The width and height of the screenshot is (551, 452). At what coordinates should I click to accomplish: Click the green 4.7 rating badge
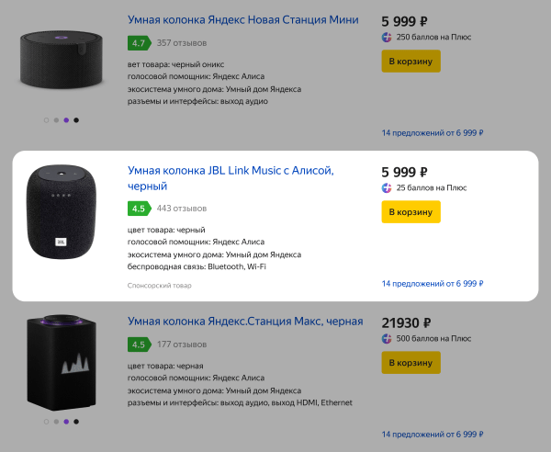[x=140, y=43]
